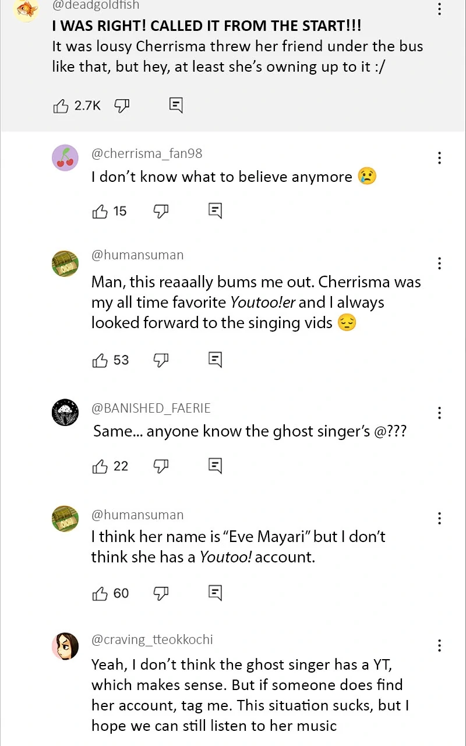Like humansuman's comment with 53 likes
Screen dimensions: 466x746
point(100,360)
